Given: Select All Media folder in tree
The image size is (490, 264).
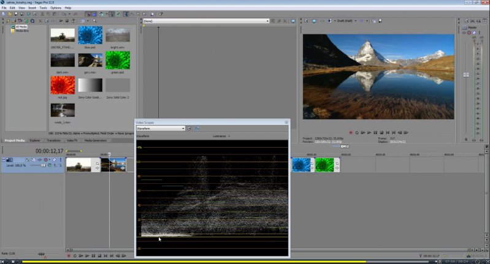Looking at the screenshot, I should pos(21,27).
